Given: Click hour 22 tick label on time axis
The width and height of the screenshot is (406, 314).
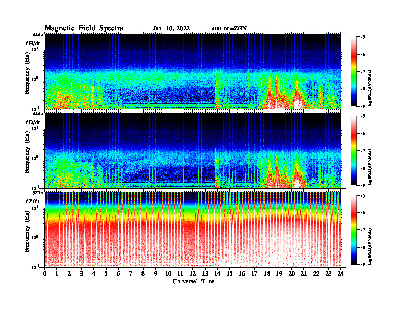Looking at the screenshot, I should (x=316, y=274).
